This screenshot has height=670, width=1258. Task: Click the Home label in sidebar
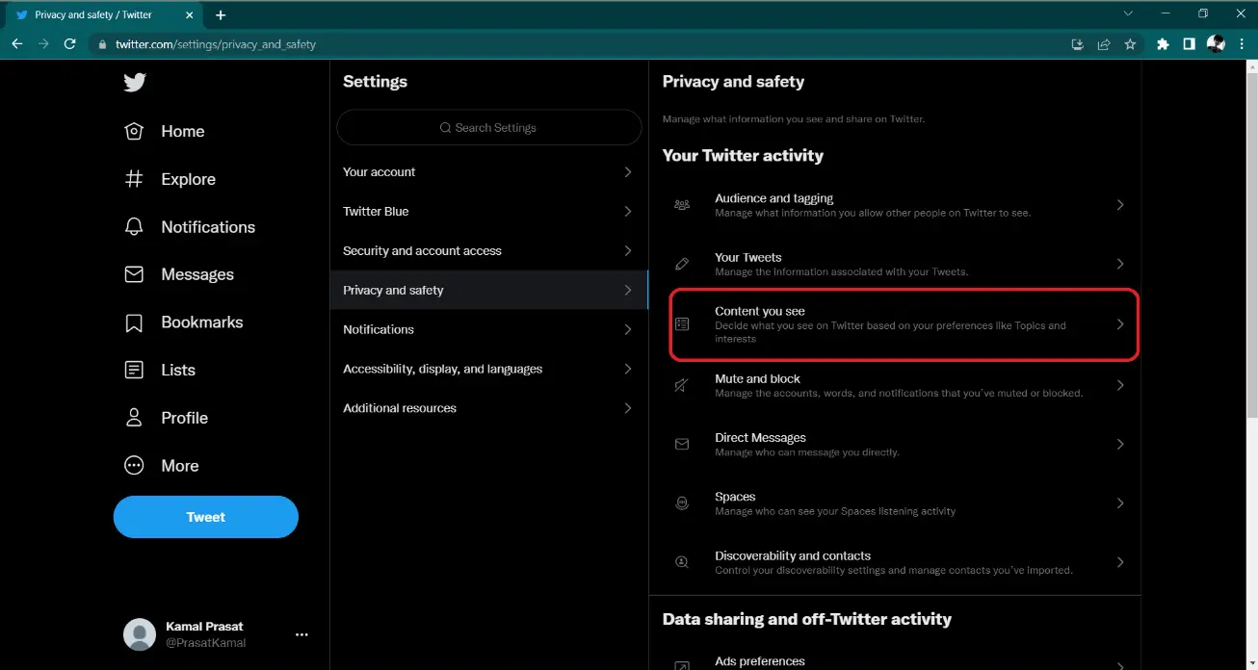point(183,131)
